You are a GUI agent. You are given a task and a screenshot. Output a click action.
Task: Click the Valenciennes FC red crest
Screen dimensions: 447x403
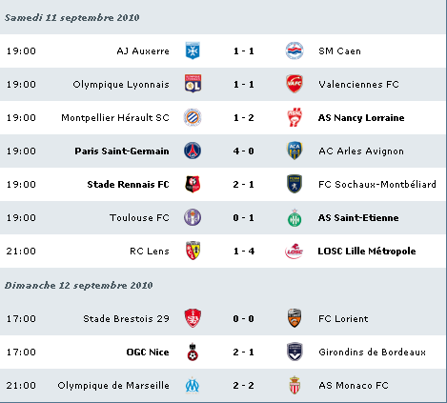click(x=295, y=84)
